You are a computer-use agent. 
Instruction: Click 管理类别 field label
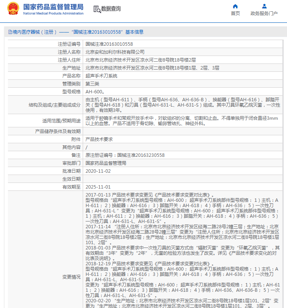coord(71,84)
